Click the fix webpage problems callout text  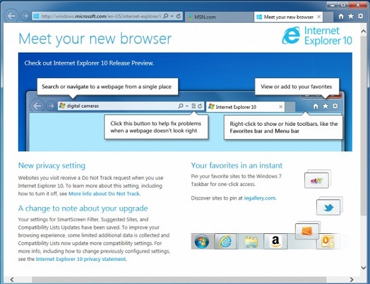[x=156, y=127]
